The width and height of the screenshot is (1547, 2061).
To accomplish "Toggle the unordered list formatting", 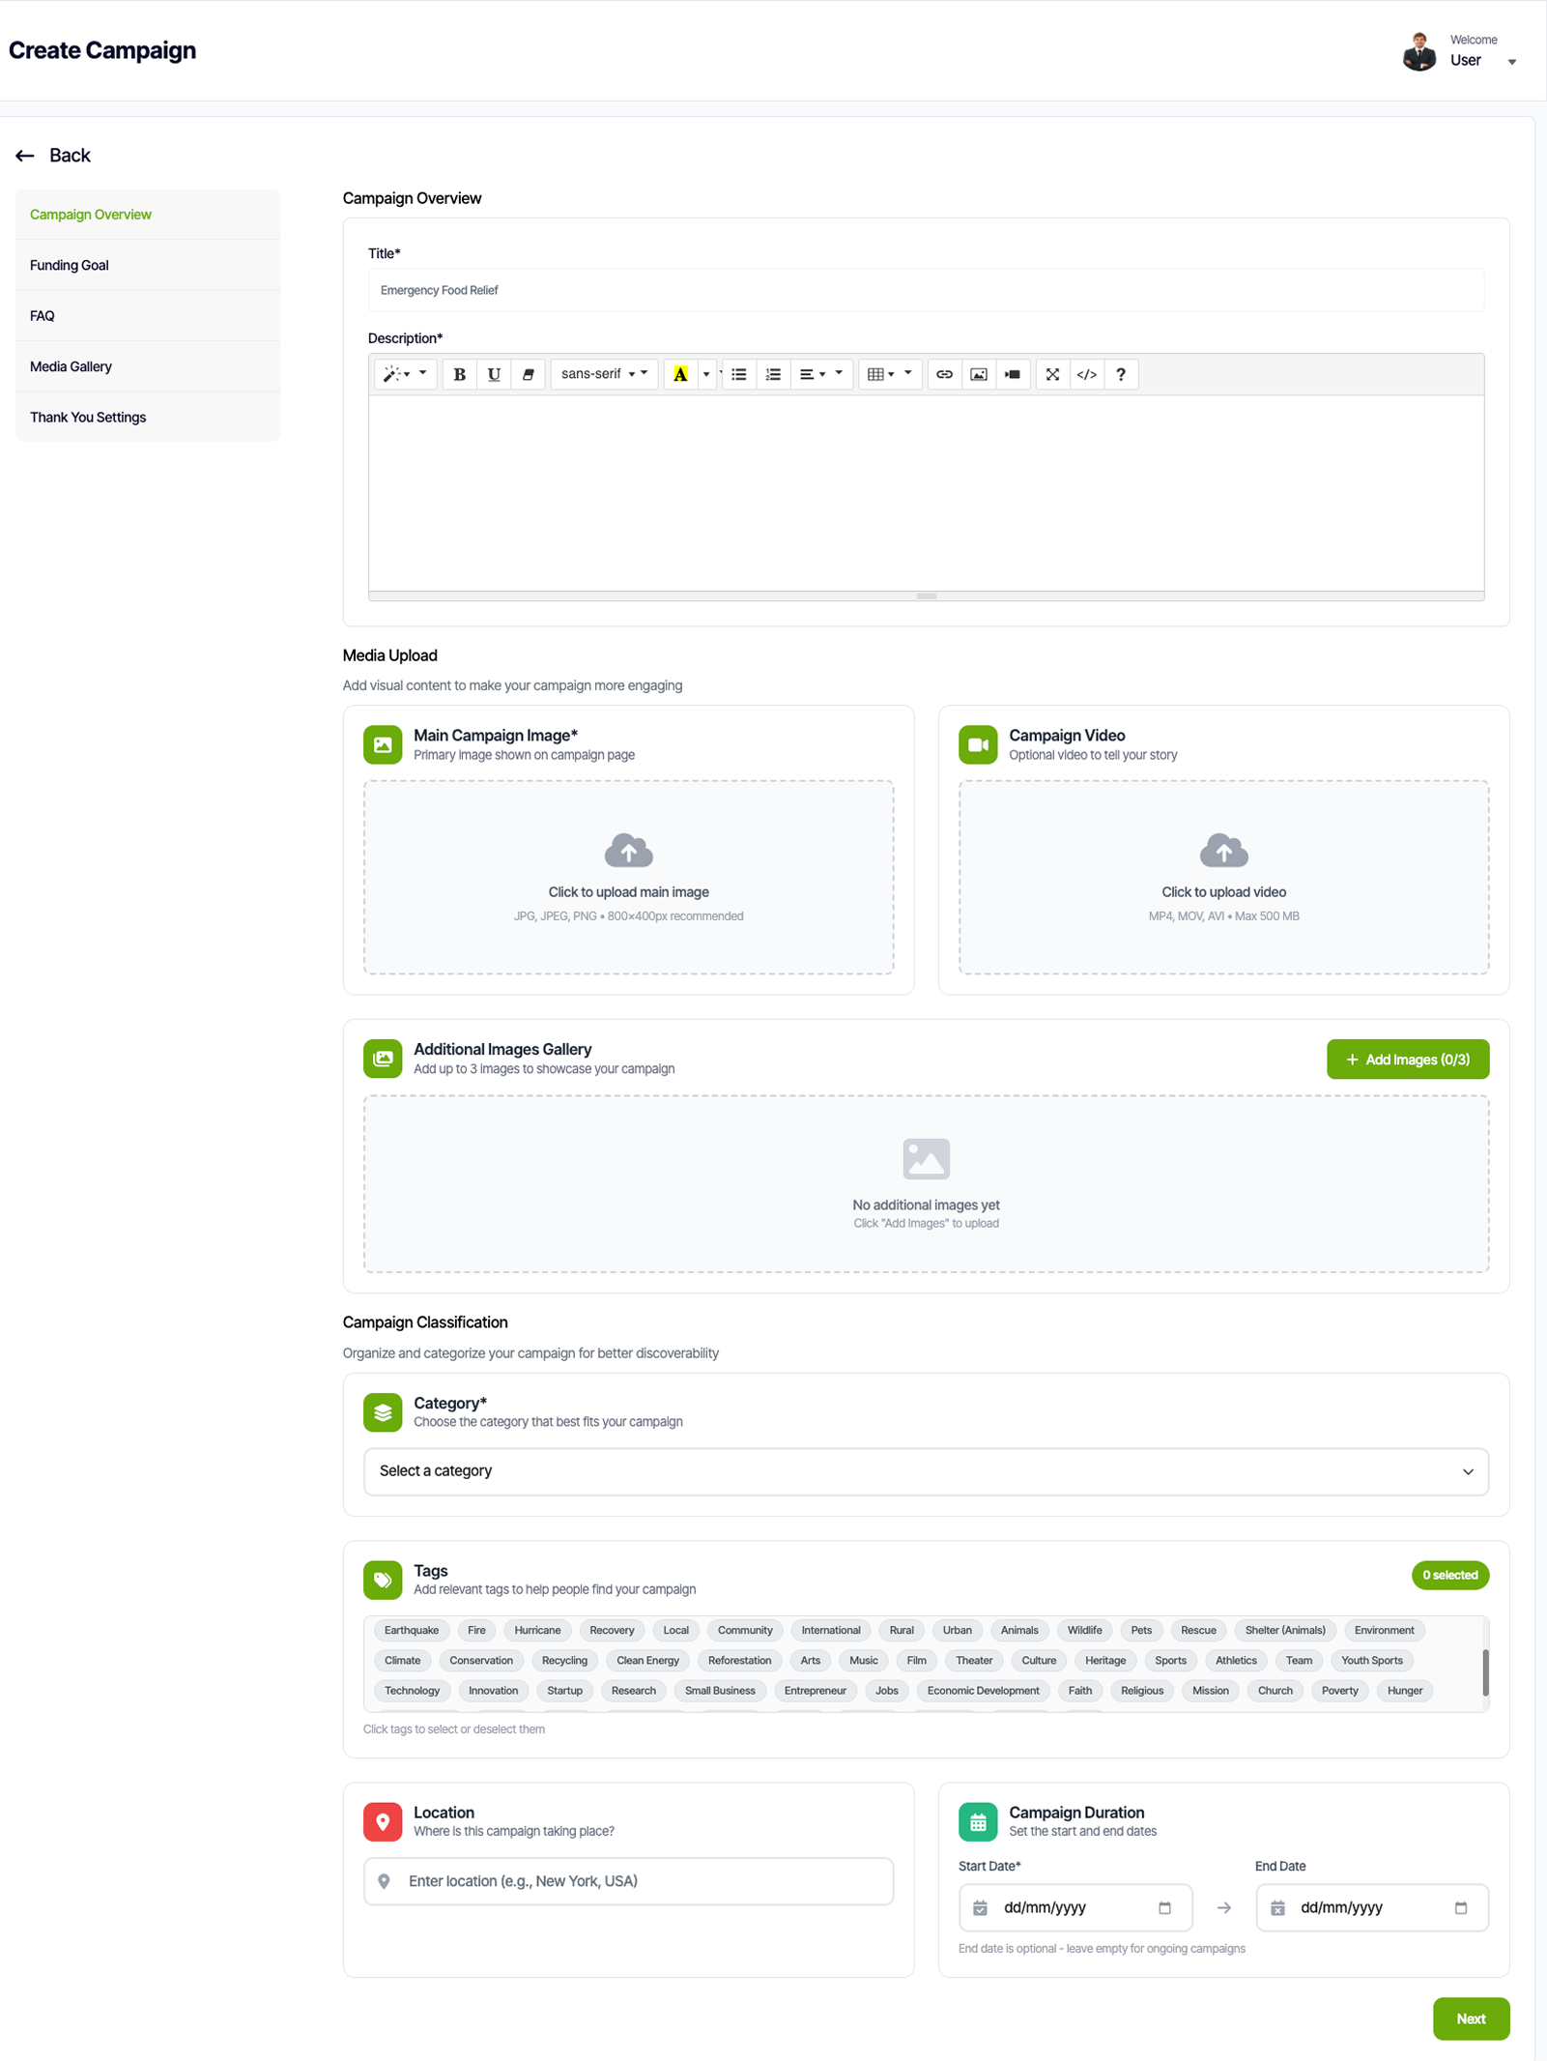I will point(739,374).
